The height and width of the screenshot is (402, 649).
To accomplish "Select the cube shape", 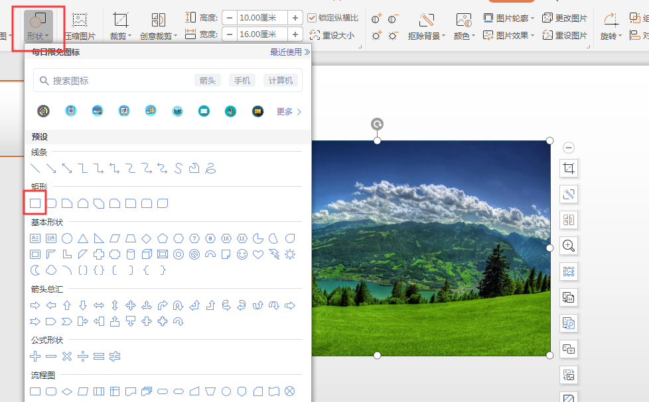I will point(147,254).
